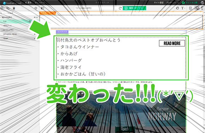The height and width of the screenshot is (133, 205).
Task: Reload the page with the refresh icon
Action: tap(120, 8)
